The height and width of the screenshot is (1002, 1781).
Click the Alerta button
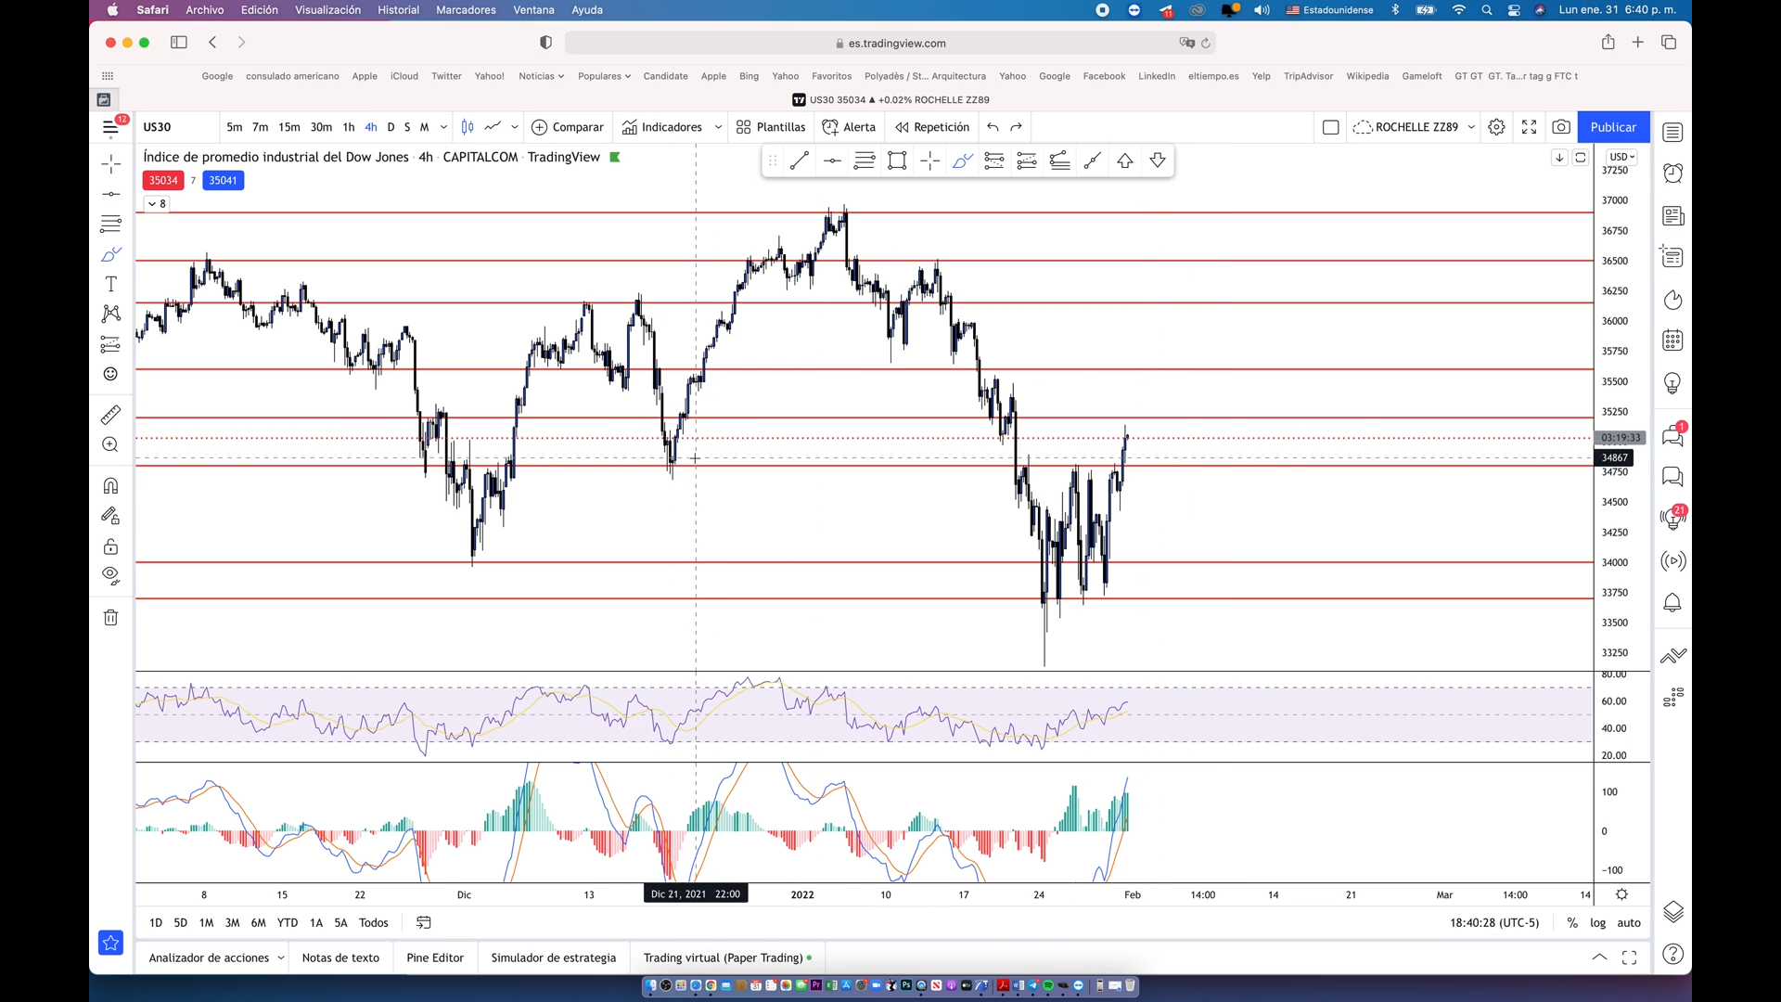849,127
